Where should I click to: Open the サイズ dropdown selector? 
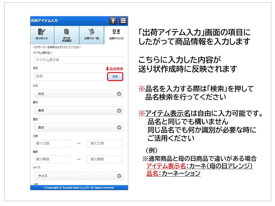pos(79,176)
